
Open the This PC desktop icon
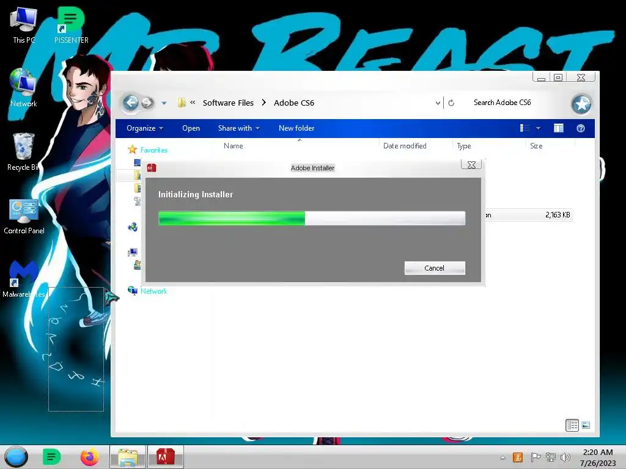tap(24, 24)
